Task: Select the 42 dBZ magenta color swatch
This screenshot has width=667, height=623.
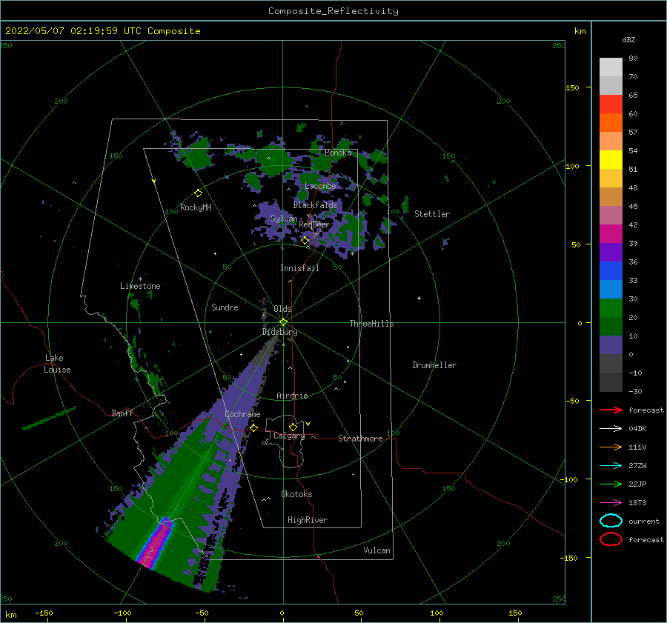Action: coord(611,234)
